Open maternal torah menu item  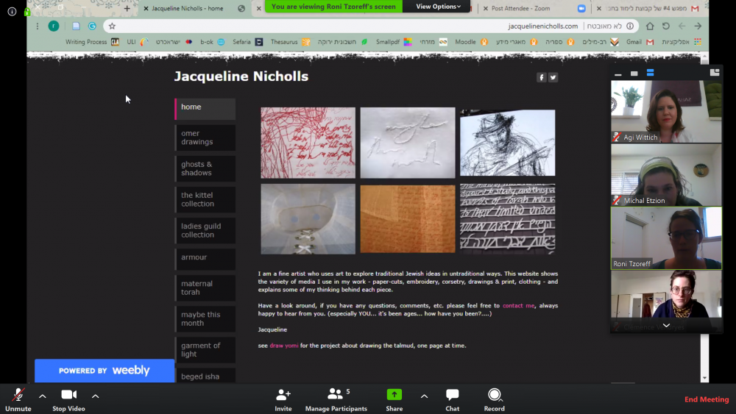pos(205,288)
